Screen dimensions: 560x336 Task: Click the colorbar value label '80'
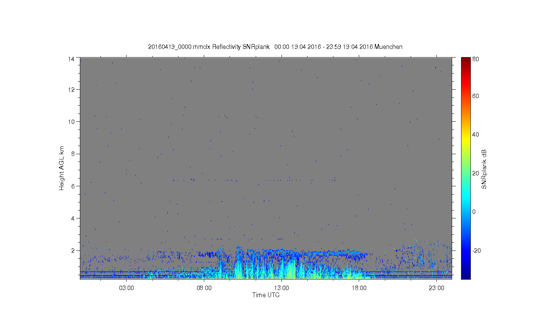pyautogui.click(x=476, y=59)
